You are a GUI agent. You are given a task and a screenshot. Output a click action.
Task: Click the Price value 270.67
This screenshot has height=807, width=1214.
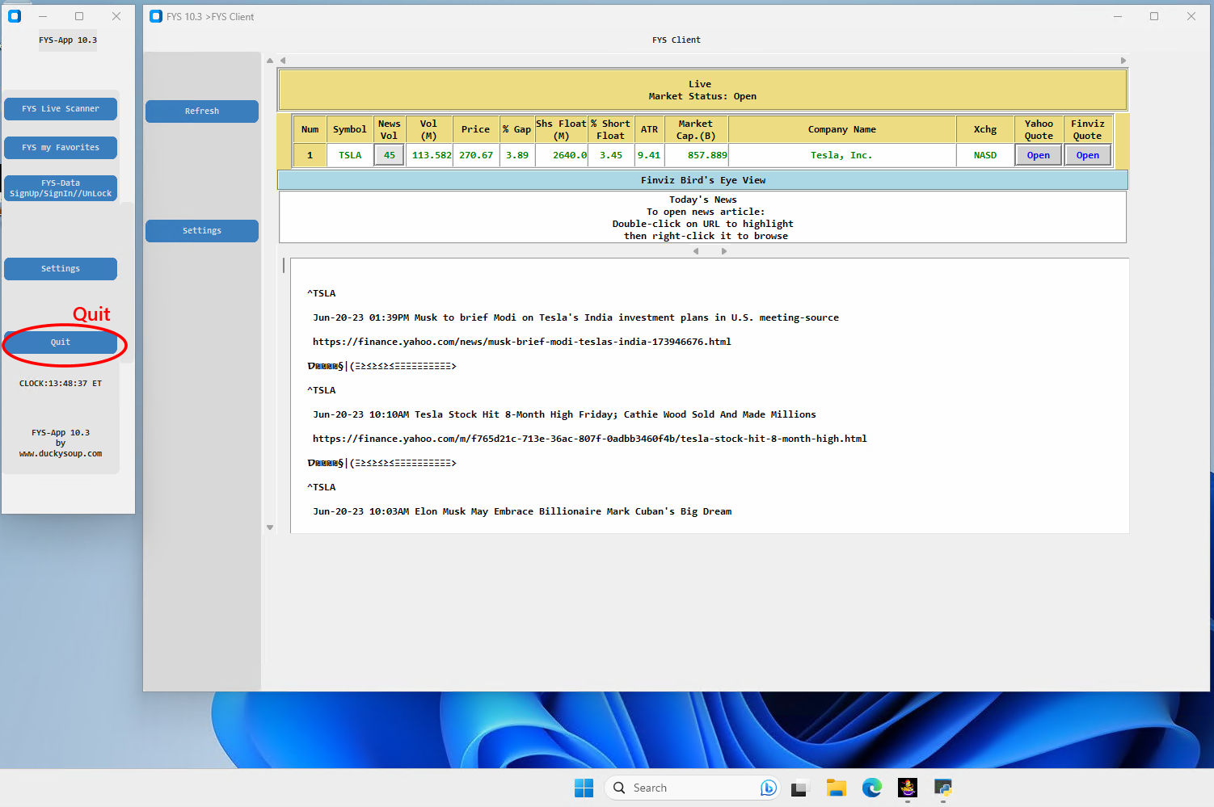tap(476, 155)
